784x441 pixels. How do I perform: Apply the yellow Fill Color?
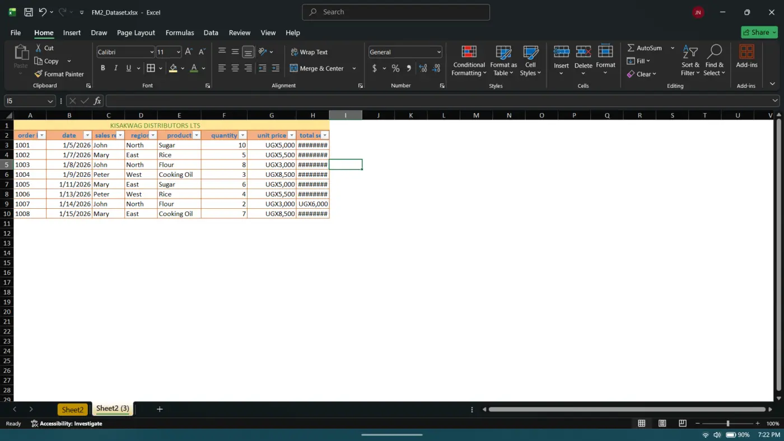[x=173, y=68]
